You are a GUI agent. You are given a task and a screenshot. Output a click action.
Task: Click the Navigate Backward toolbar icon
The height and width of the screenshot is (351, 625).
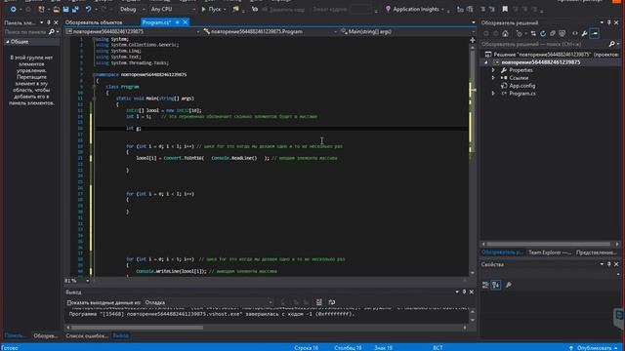(x=13, y=9)
